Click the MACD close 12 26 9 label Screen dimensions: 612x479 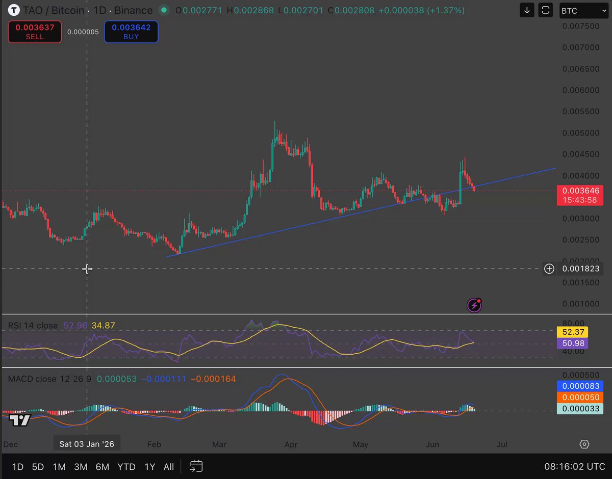click(50, 379)
